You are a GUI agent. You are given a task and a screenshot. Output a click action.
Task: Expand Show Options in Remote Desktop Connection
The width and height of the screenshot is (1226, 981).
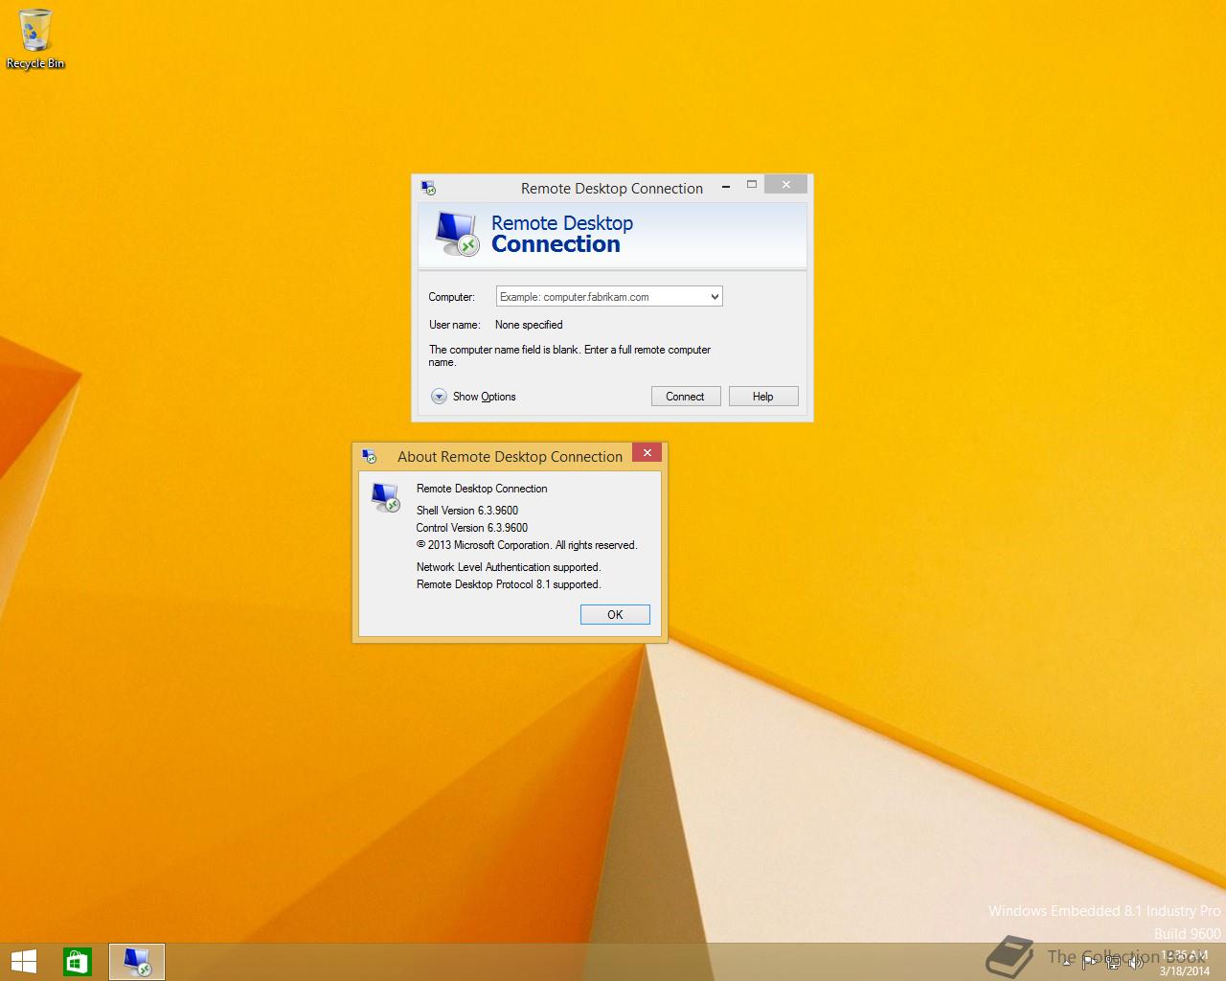[473, 397]
